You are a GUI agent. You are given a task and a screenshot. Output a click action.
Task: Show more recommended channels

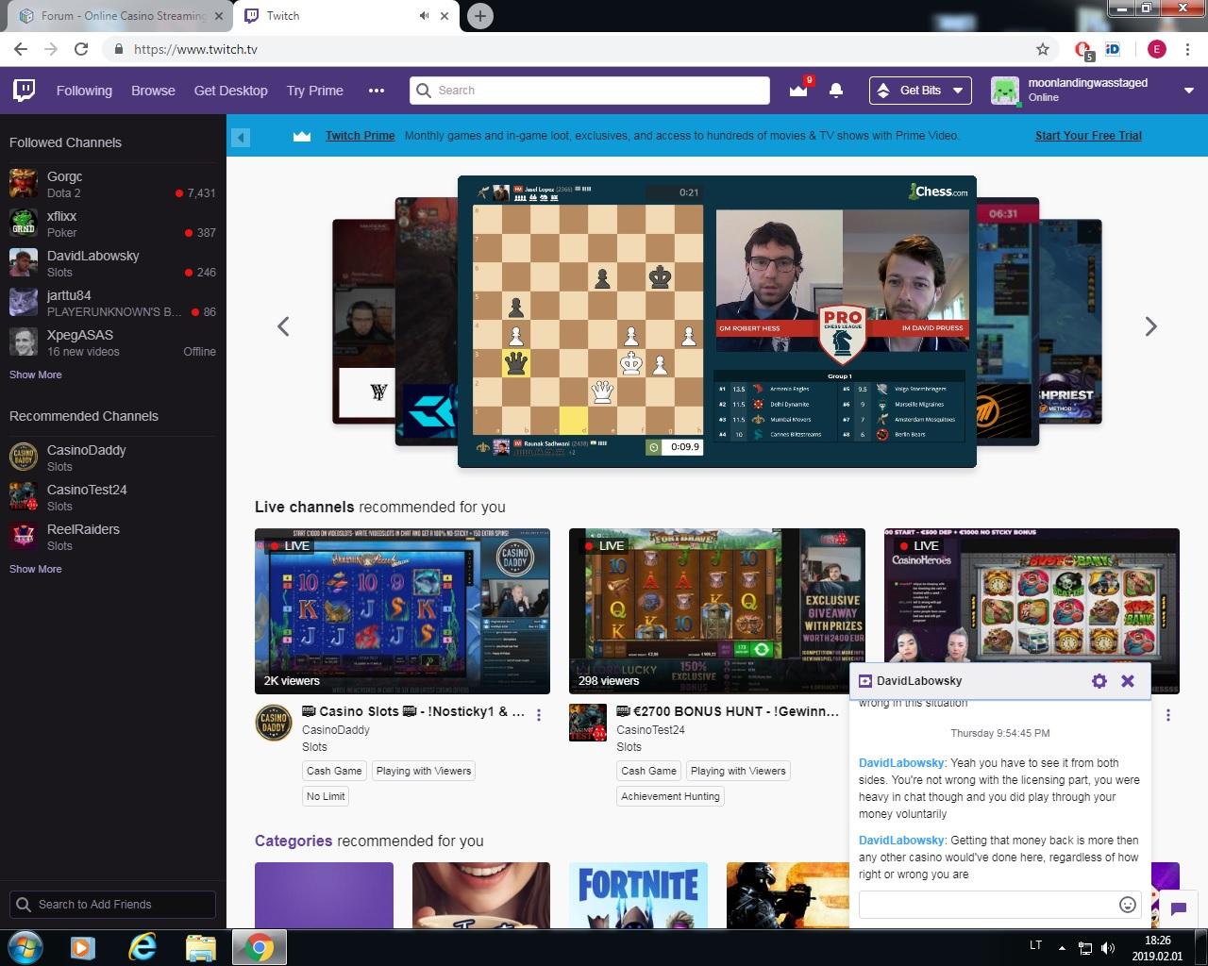click(36, 569)
